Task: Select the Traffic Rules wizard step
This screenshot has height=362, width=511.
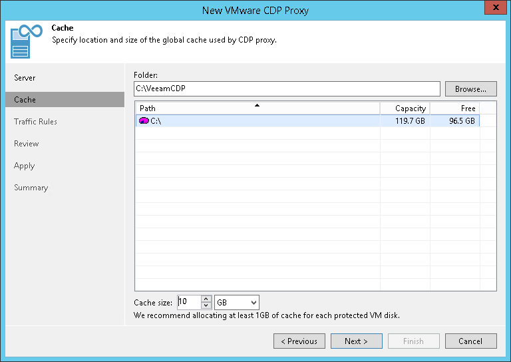Action: coord(35,122)
